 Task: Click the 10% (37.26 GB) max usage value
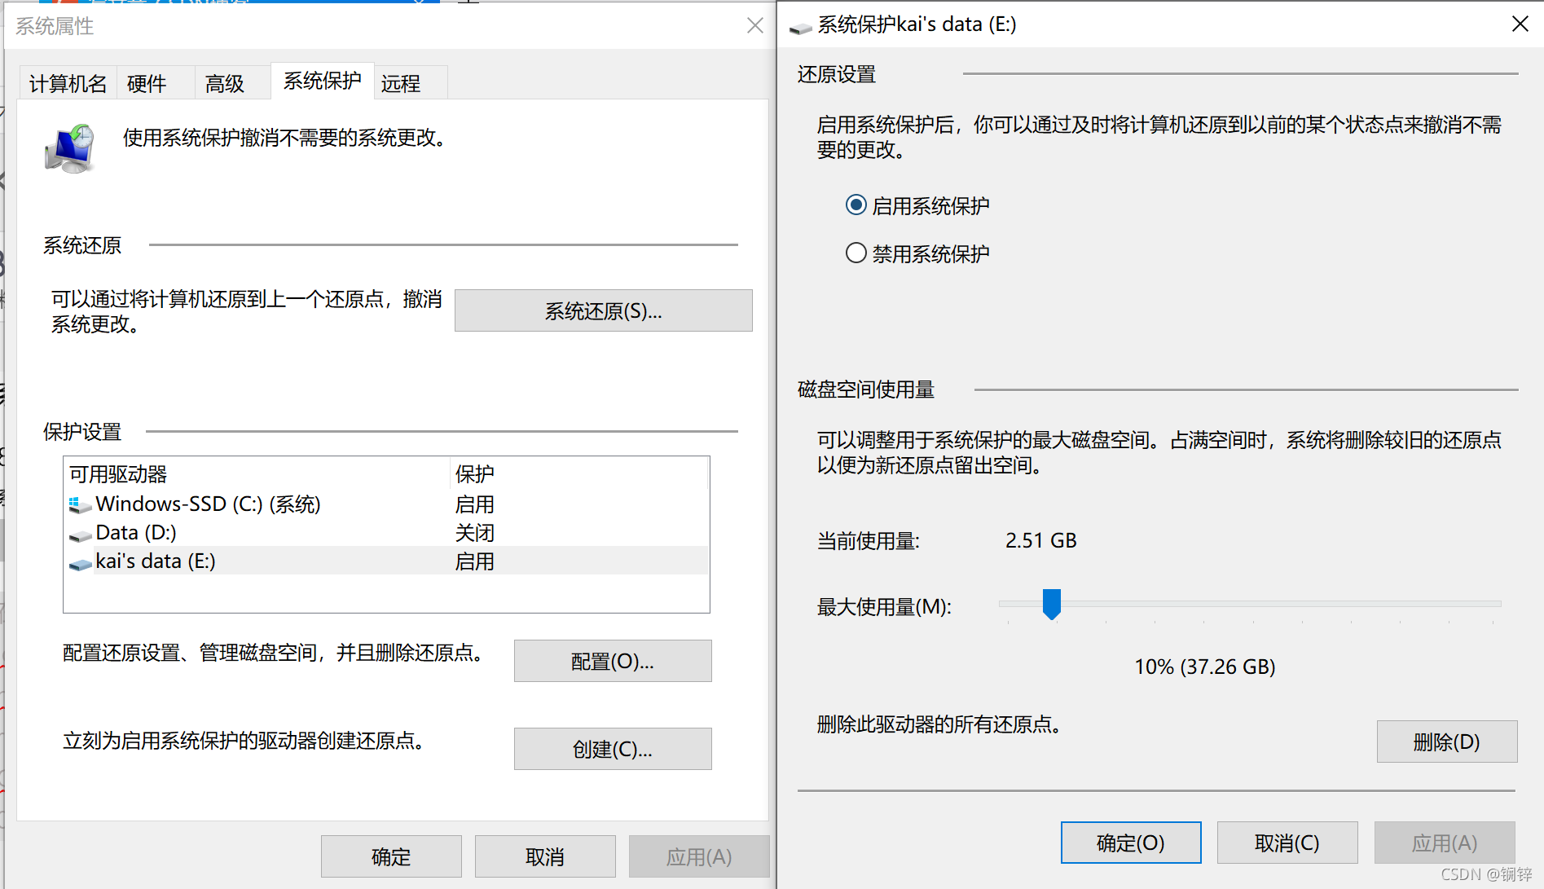[x=1205, y=667]
